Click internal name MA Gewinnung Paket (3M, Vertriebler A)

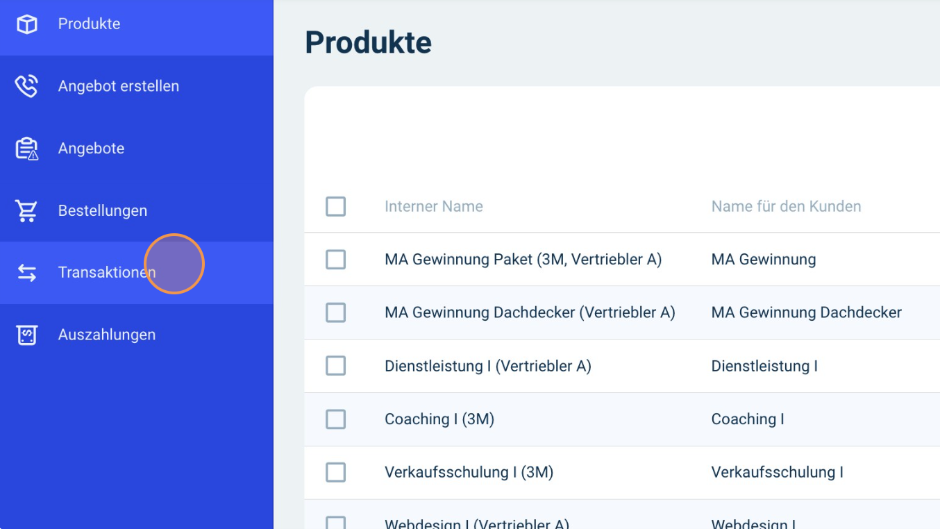tap(523, 260)
